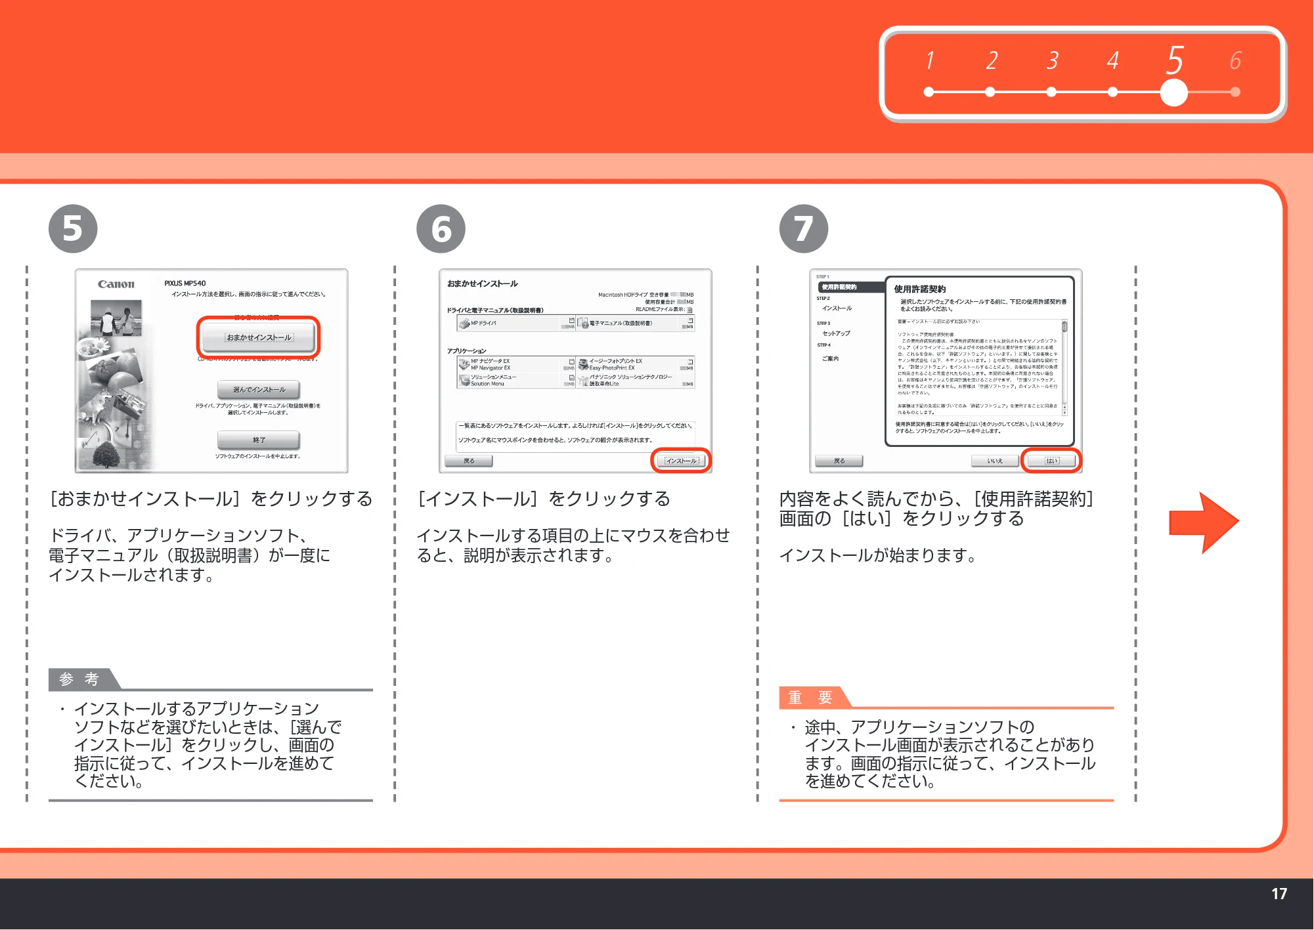Click the 電子マニュアル manual icon
This screenshot has height=930, width=1314.
(582, 323)
